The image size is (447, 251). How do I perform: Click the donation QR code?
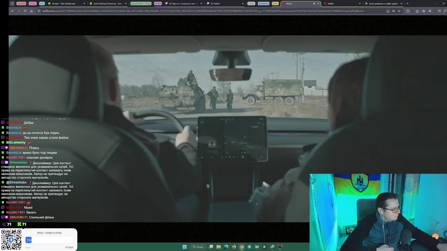[11, 240]
